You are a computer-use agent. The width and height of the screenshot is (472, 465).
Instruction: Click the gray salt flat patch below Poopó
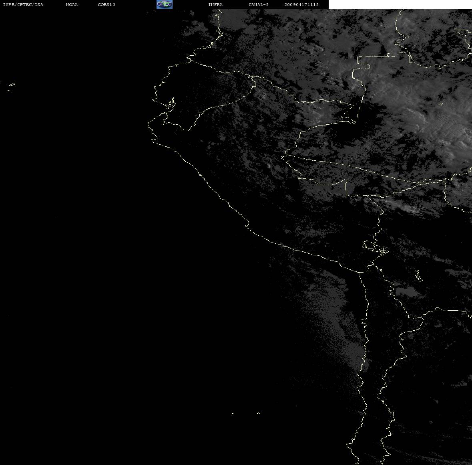(406, 291)
